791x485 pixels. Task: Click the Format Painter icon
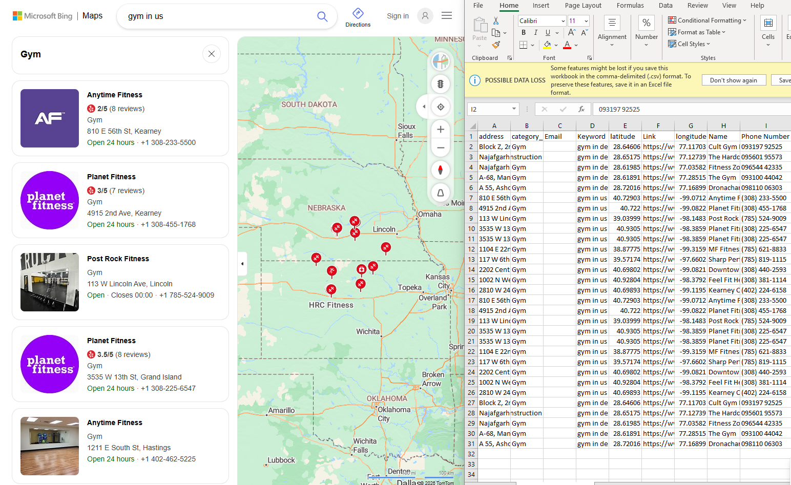496,45
